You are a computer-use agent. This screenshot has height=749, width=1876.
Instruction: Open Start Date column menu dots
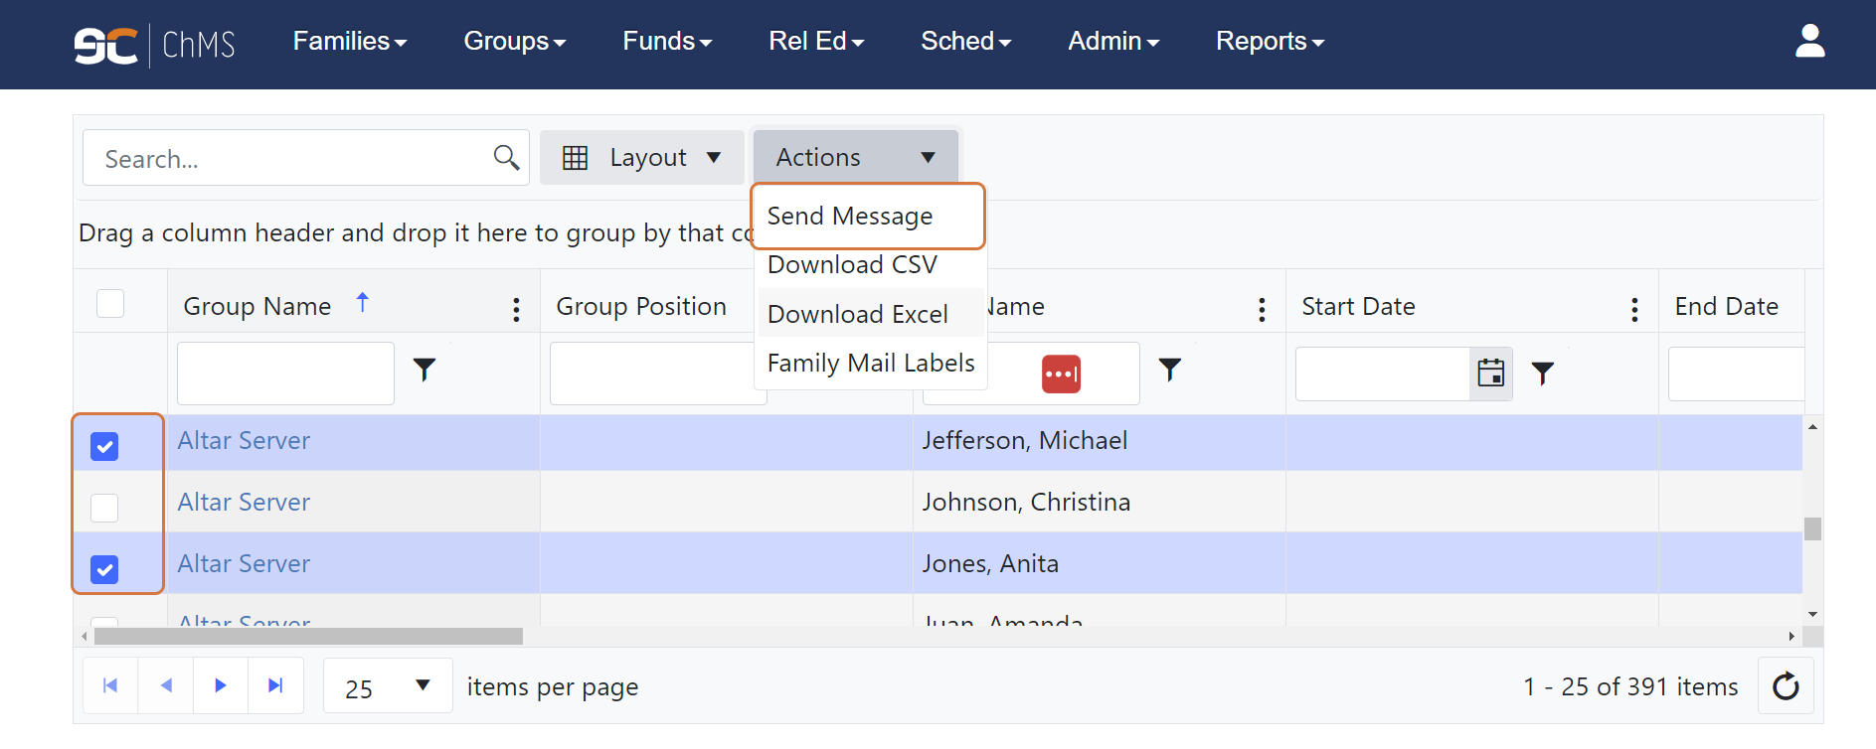(1634, 309)
